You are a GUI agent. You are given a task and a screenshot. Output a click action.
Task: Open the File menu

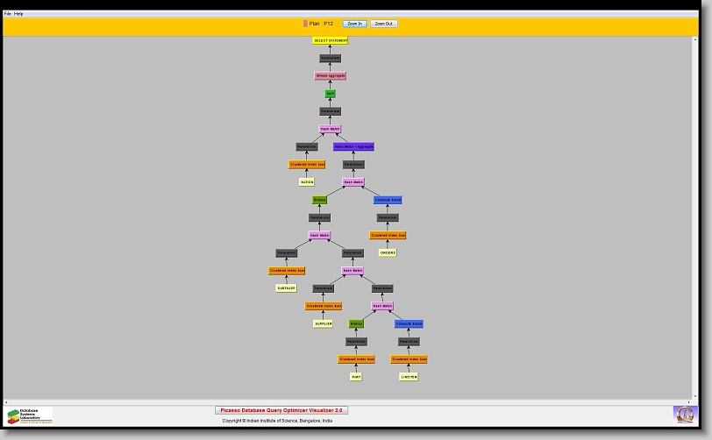[x=8, y=14]
